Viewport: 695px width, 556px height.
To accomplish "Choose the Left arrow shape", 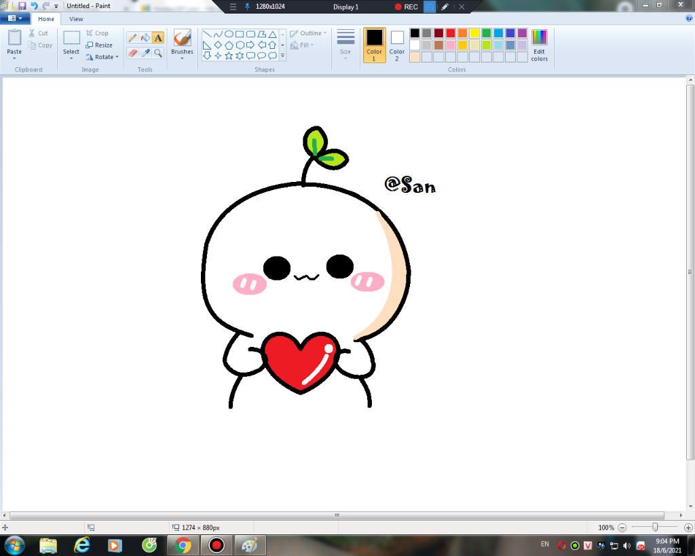I will click(x=261, y=45).
